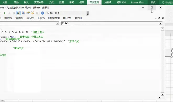Click the Break (pause) toolbar icon
Image resolution: width=173 pixels, height=102 pixels.
pyautogui.click(x=9, y=13)
